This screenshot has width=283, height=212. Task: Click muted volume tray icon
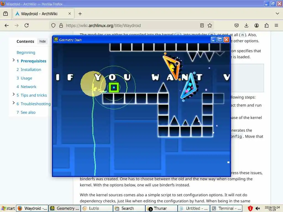258,209
